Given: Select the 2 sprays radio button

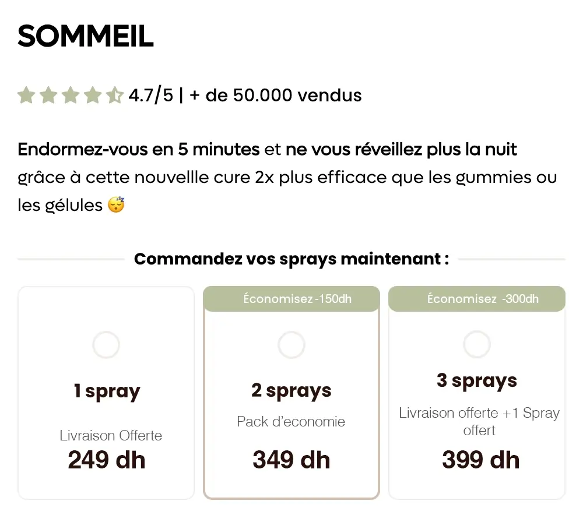Looking at the screenshot, I should tap(291, 345).
